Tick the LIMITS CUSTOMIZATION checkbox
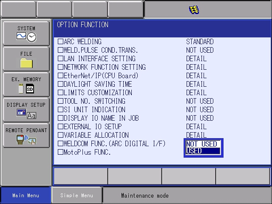The height and width of the screenshot is (204, 272). click(60, 93)
